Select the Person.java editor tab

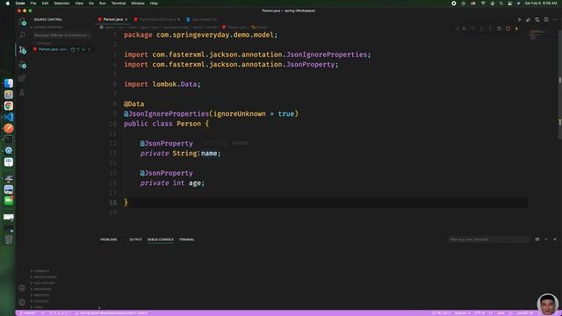[x=113, y=19]
